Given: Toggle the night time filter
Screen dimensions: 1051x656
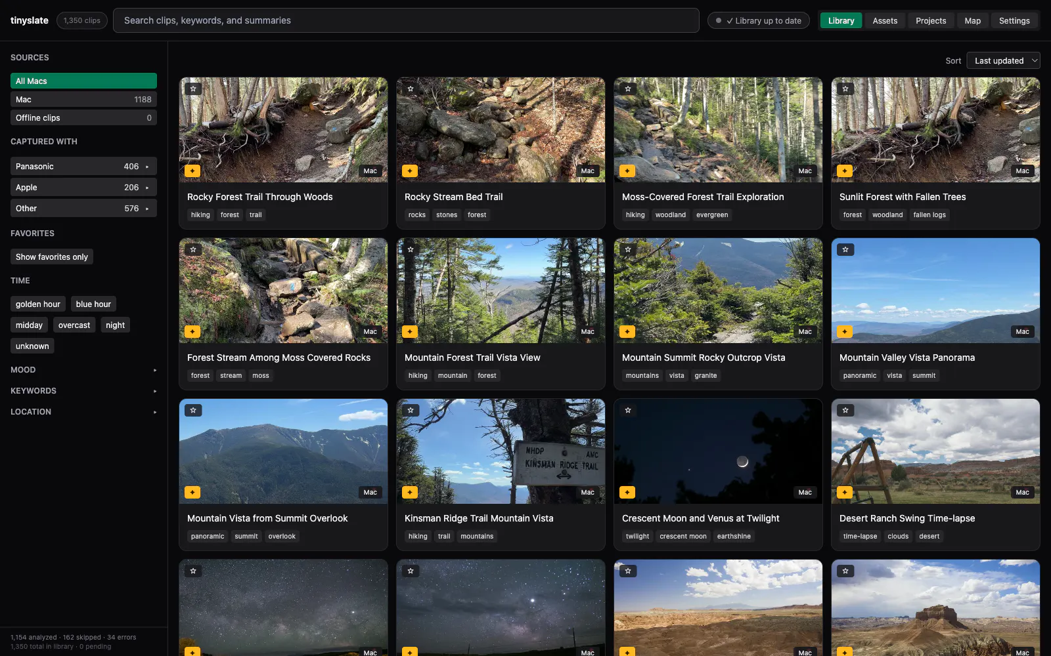Looking at the screenshot, I should point(115,325).
